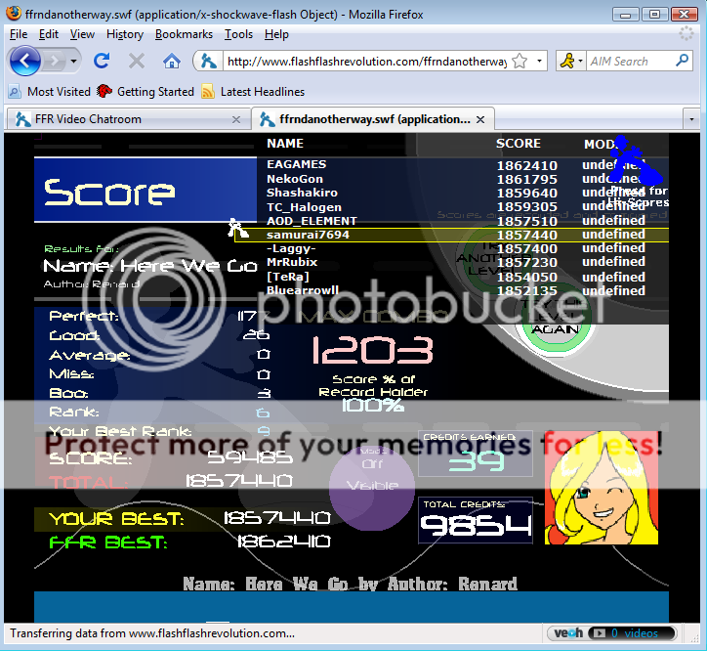Toggle the purple Mods Off/Visible circle
The height and width of the screenshot is (651, 707).
372,477
